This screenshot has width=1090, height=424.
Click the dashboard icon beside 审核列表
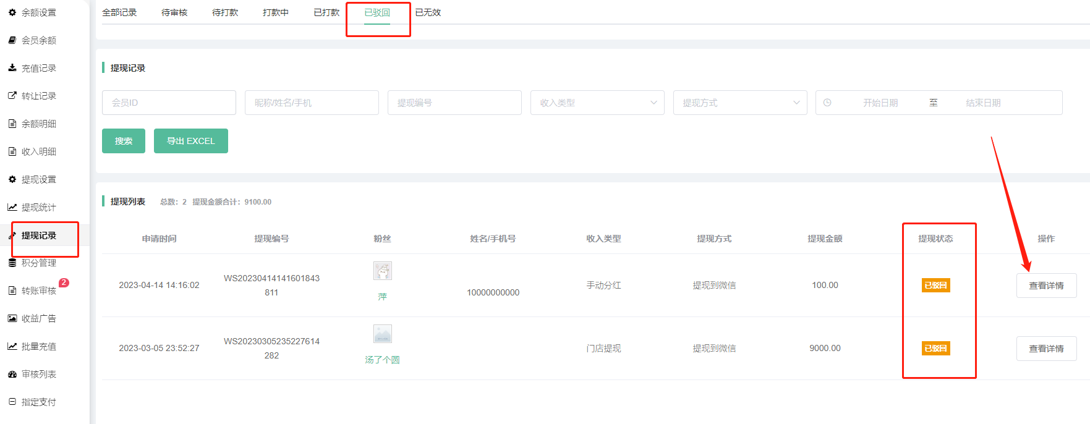[12, 374]
